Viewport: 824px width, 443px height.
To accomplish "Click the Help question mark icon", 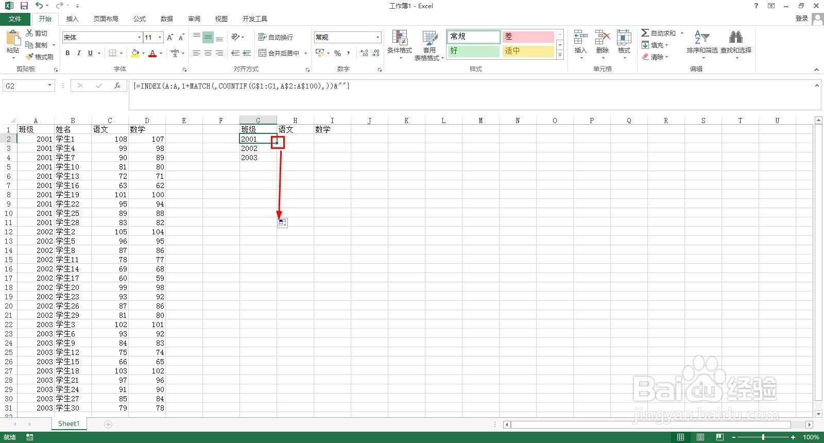I will (x=756, y=6).
